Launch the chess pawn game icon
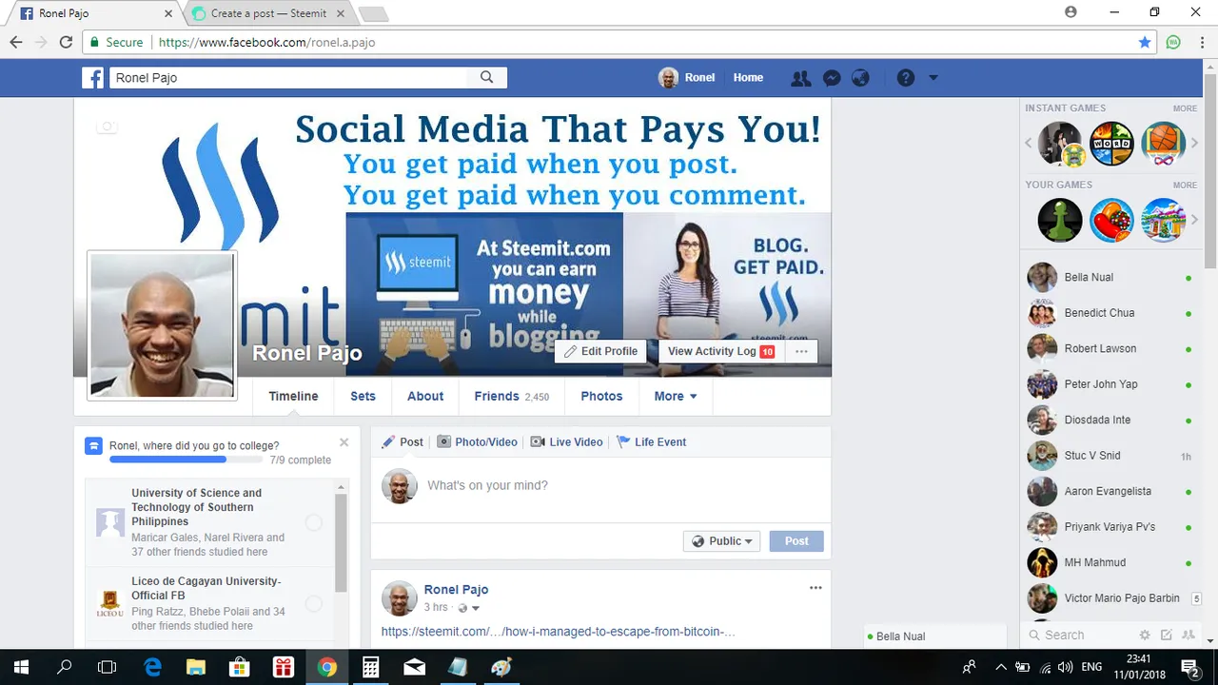Screen dimensions: 1218x685 coord(1060,220)
